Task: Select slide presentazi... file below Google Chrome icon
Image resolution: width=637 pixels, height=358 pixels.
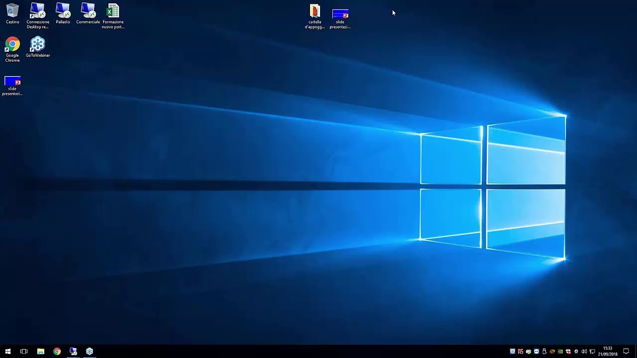Action: point(12,86)
